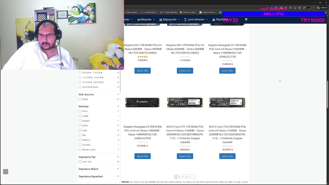This screenshot has width=329, height=185.
Task: Click the page vertical scrollbar thumb
Action: click(x=327, y=94)
